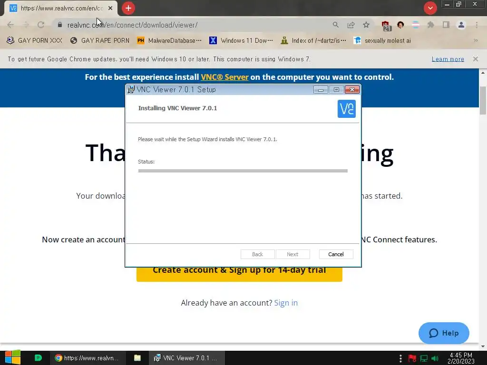Click the Sign in link

286,303
